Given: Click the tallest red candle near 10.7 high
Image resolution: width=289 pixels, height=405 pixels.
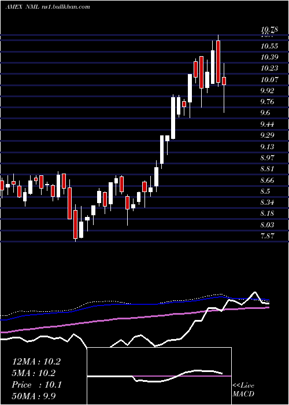Looking at the screenshot, I should (x=218, y=61).
